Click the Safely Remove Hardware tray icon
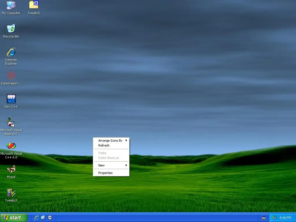 point(274,218)
